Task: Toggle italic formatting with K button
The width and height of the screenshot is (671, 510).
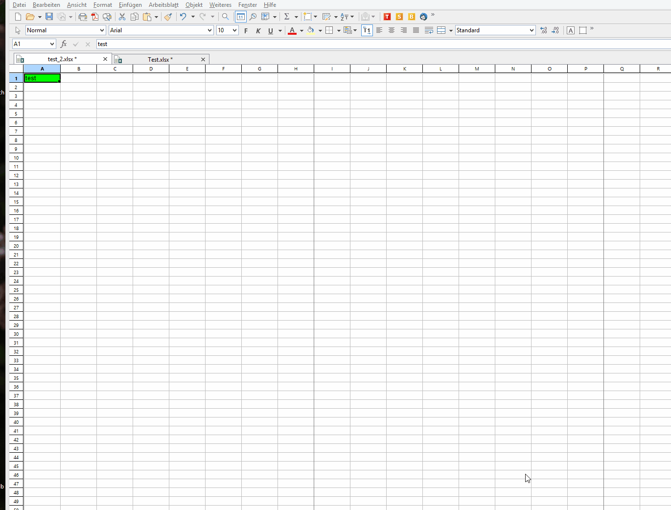Action: [x=258, y=30]
